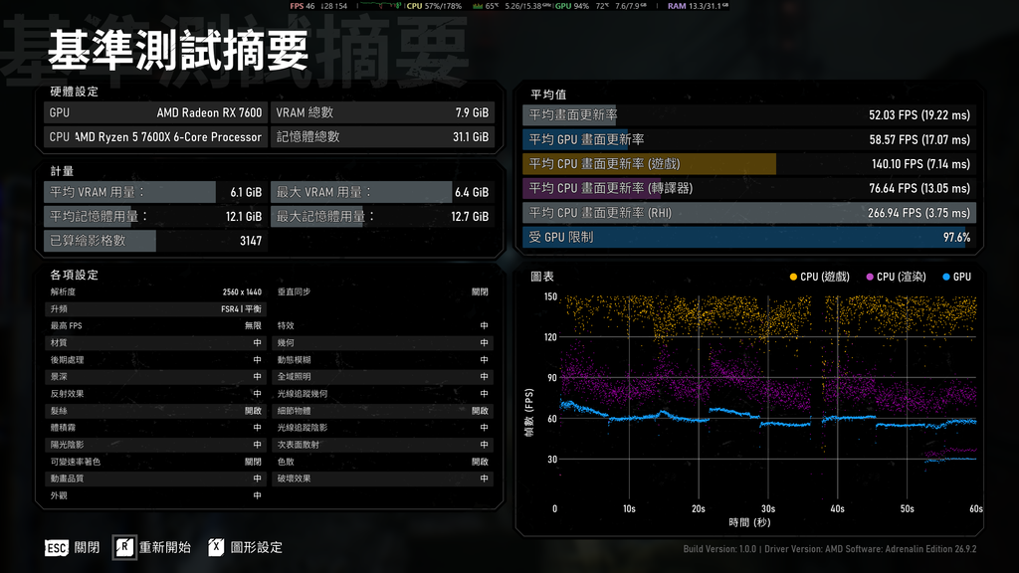Click the 最大 VRAM 用量 6.4 GiB row
Viewport: 1019px width, 573px height.
coord(382,192)
